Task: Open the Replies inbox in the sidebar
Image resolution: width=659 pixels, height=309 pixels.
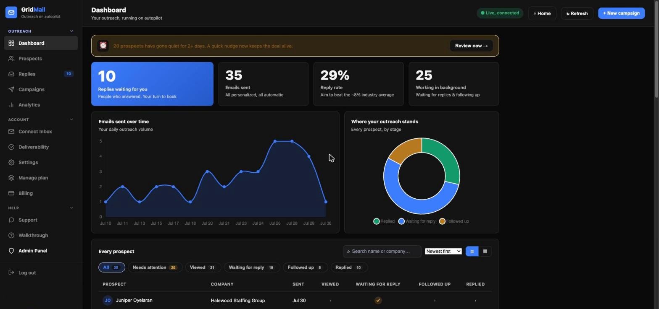Action: point(41,74)
